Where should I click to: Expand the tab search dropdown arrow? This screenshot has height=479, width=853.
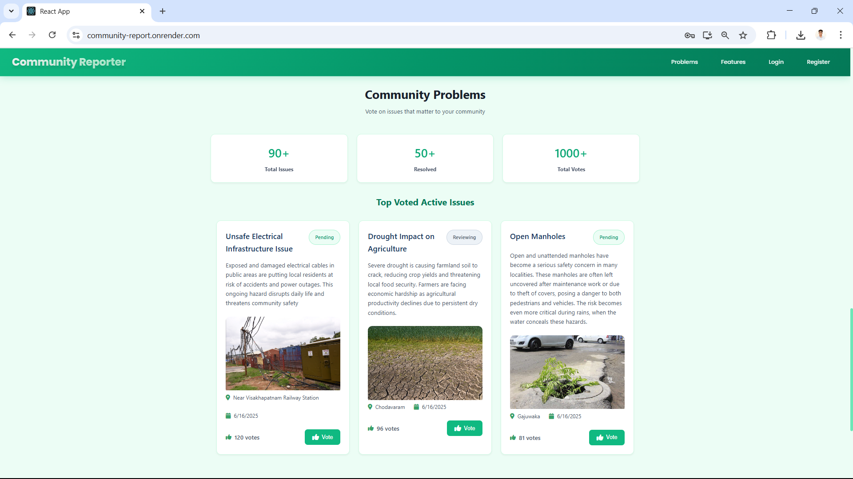[x=11, y=11]
